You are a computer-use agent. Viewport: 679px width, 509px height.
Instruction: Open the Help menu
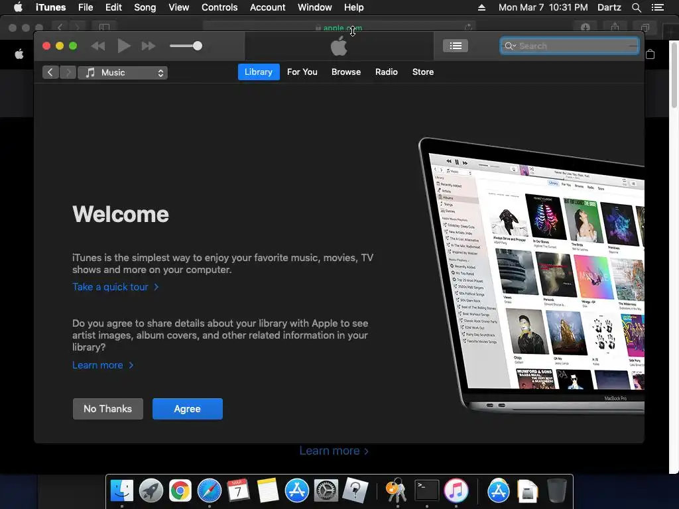[354, 7]
